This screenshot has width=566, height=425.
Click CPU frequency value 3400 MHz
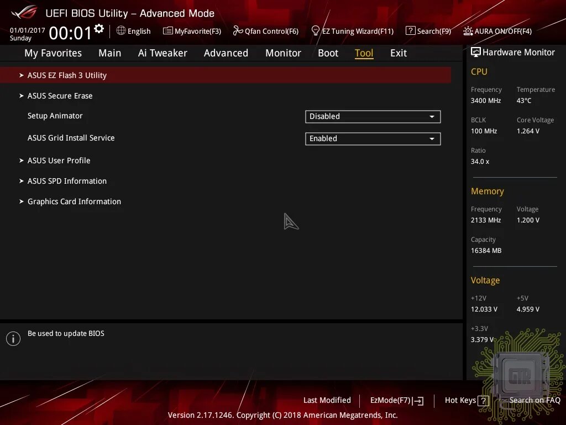point(486,101)
